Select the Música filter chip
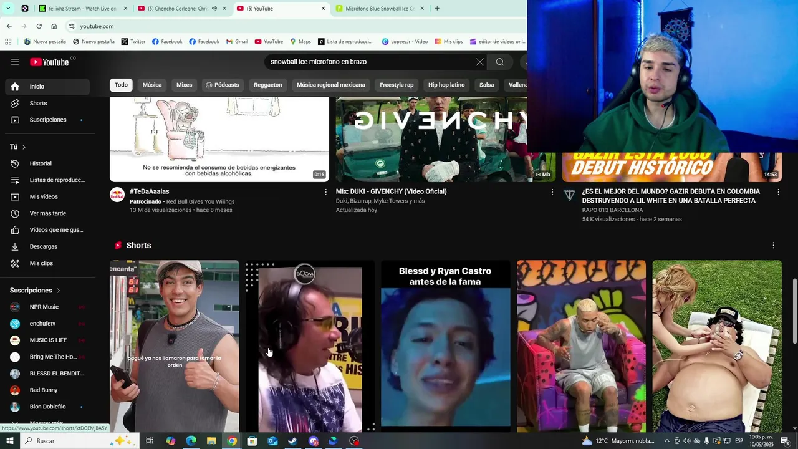Image resolution: width=798 pixels, height=449 pixels. tap(152, 85)
